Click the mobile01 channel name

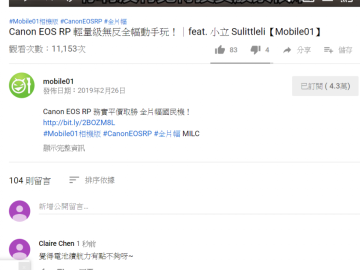click(58, 81)
